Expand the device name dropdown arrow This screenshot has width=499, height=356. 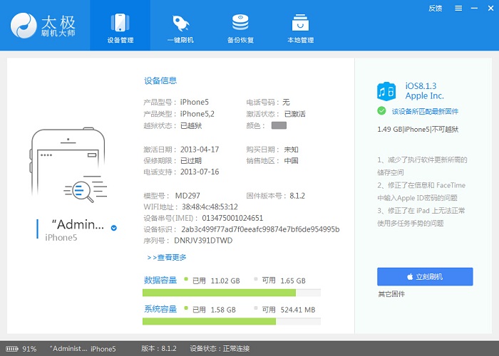click(x=114, y=228)
